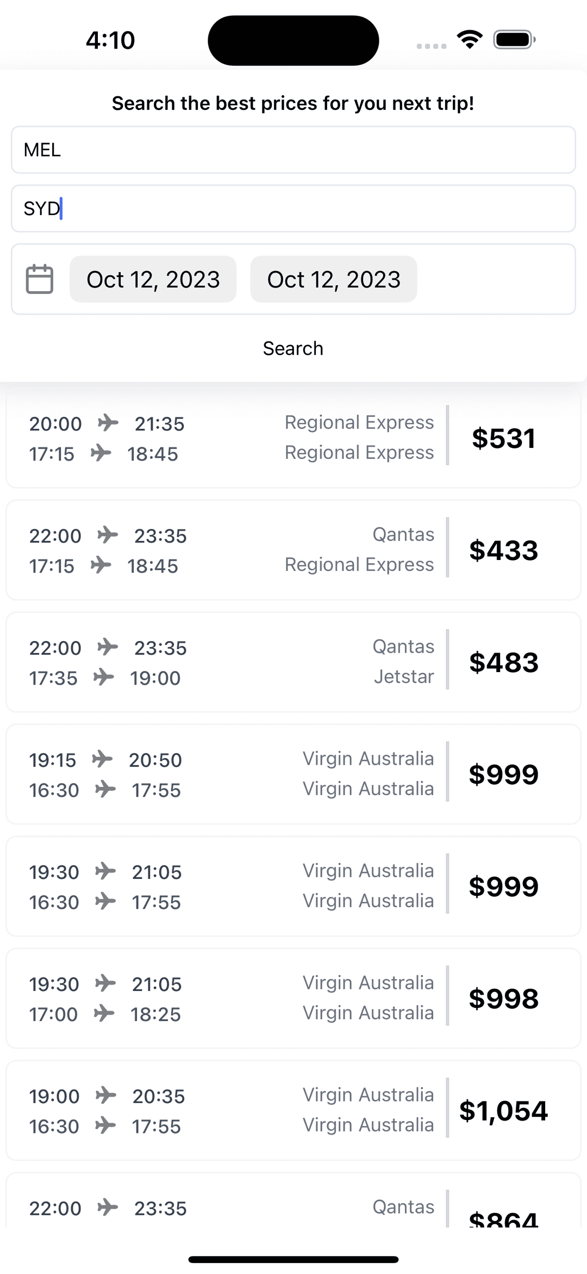
Task: Click plane icon beside 20:00 departure
Action: coord(108,423)
